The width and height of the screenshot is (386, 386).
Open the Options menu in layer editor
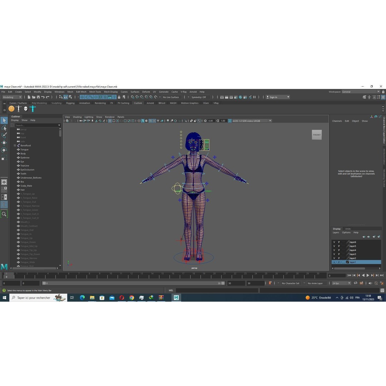(346, 232)
